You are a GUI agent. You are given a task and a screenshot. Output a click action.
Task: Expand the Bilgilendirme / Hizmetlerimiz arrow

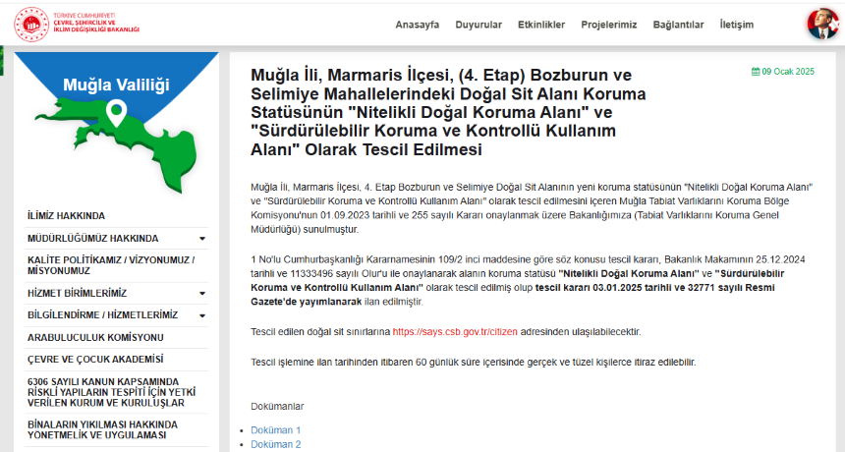tap(202, 315)
